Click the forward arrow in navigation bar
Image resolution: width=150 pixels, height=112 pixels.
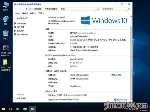20,9
